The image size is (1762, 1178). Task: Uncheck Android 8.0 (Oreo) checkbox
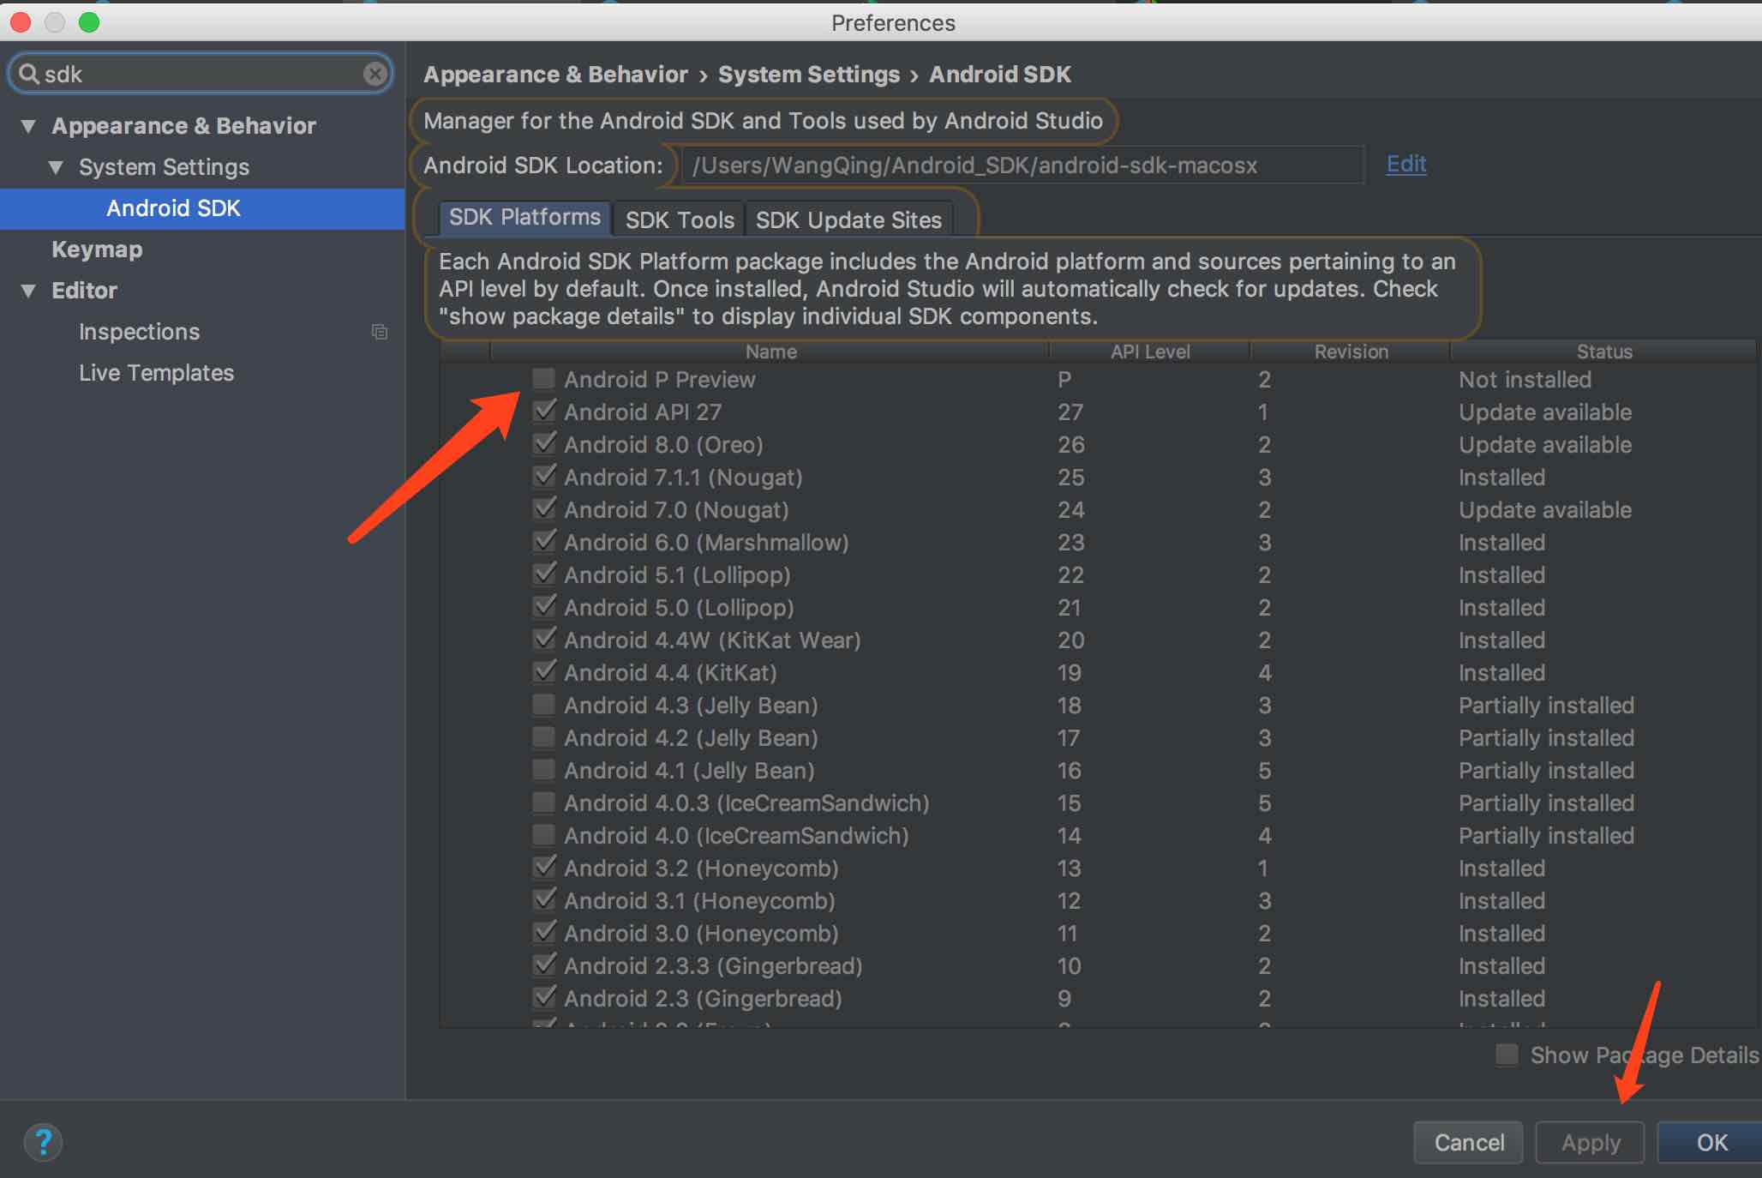[x=544, y=444]
